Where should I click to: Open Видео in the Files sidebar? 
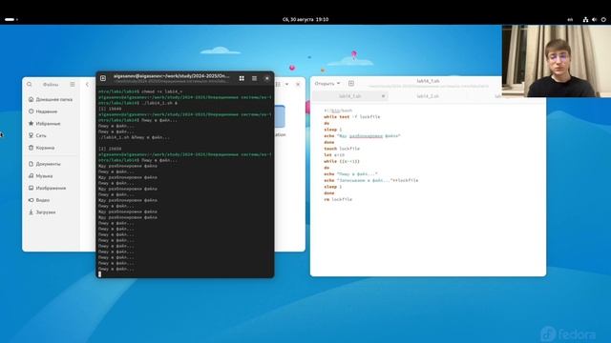[51, 200]
